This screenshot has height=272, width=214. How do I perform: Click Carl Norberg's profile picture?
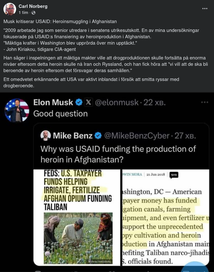[x=10, y=9]
